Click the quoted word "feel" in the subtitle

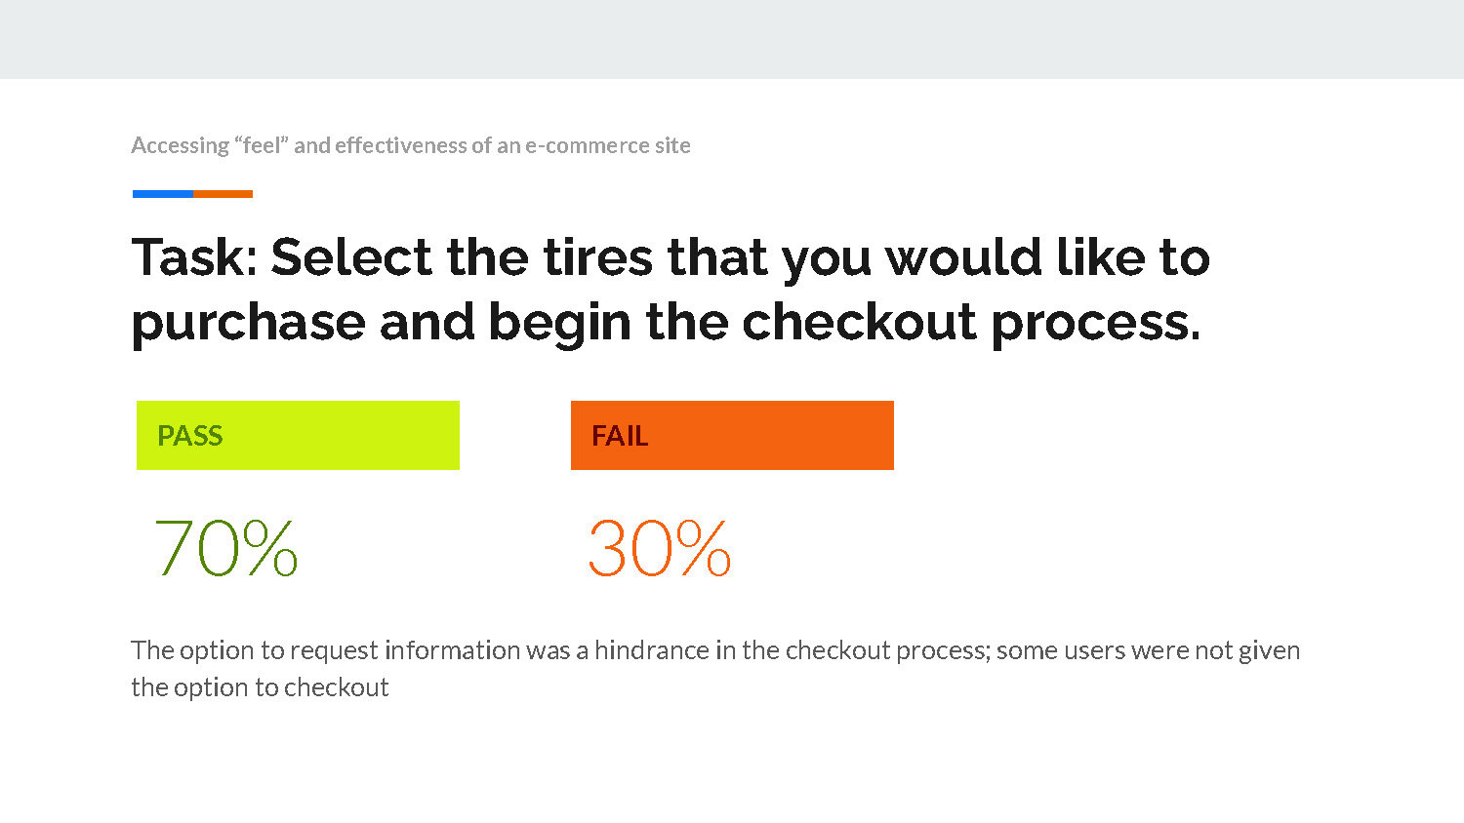pos(261,145)
